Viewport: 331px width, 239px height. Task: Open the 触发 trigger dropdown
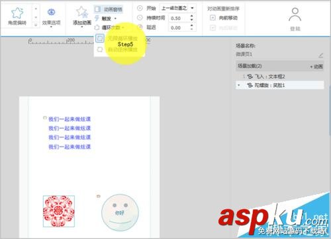[106, 18]
